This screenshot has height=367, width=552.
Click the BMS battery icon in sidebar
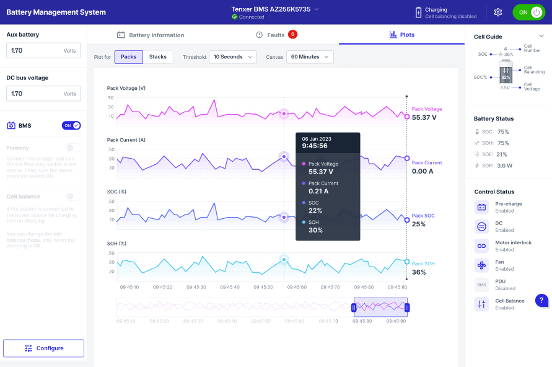pyautogui.click(x=11, y=125)
